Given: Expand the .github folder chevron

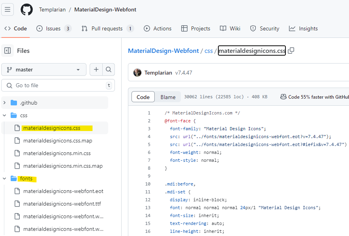Looking at the screenshot, I should (x=4, y=103).
